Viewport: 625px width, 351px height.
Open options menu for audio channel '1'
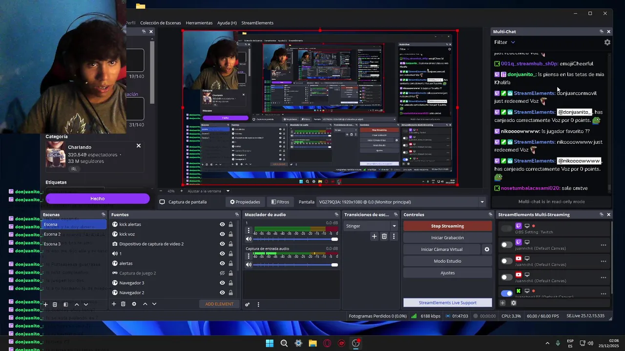[249, 230]
